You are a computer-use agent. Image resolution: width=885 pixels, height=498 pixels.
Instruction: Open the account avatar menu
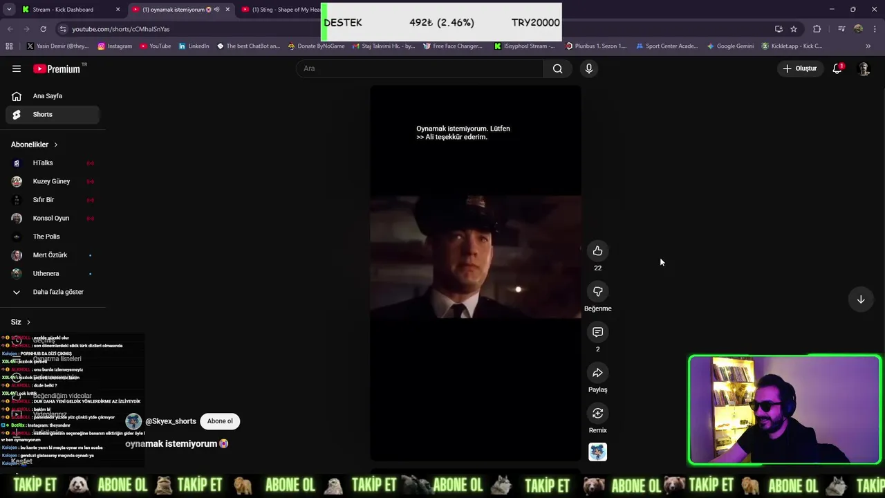tap(864, 68)
